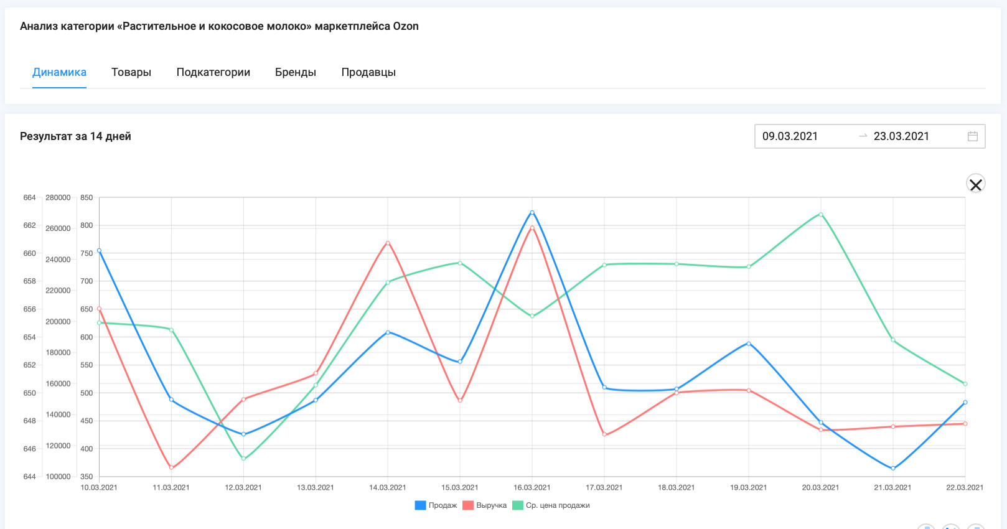Click the 850 y-axis value
Viewport: 1007px width, 529px height.
pos(87,197)
